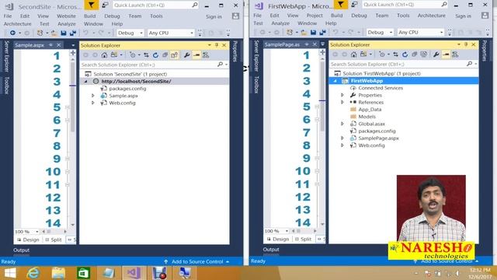Open Any CPU platform dropdown in SecondSite
The width and height of the screenshot is (497, 280).
click(x=171, y=33)
